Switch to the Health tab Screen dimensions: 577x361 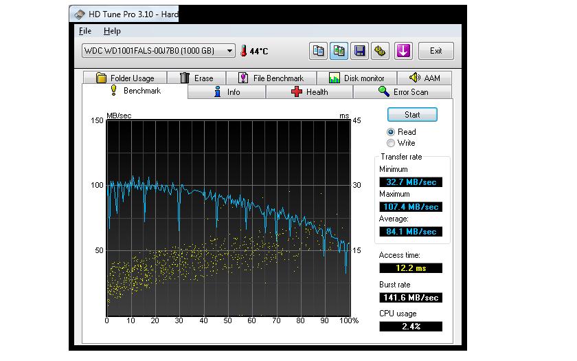[x=310, y=92]
